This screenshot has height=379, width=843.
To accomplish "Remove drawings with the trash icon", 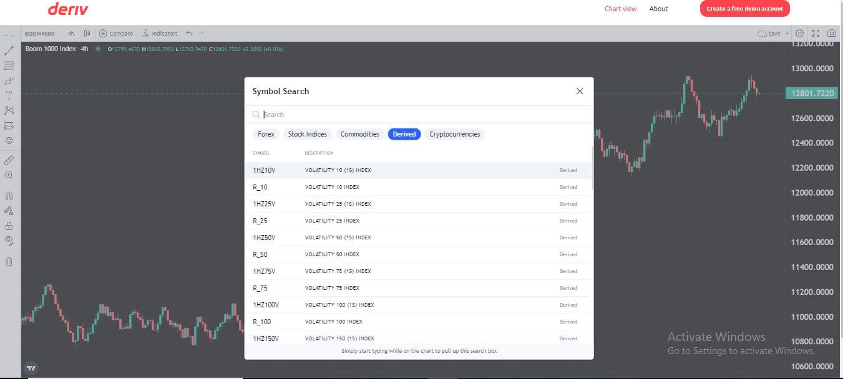I will point(9,261).
